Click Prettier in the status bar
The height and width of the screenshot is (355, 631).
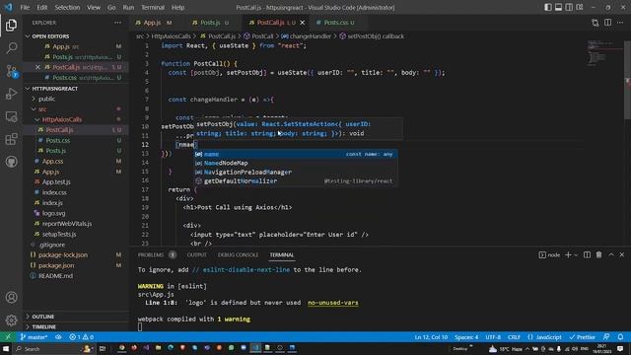[582, 337]
